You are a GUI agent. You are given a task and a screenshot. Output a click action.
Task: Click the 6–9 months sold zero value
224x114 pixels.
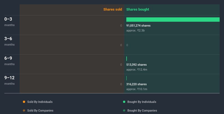pos(121,65)
